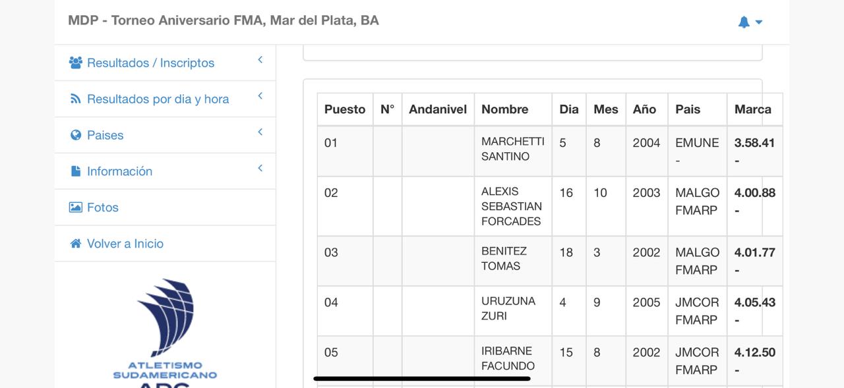Expand the Resultados / Inscriptos chevron
The image size is (844, 388).
(260, 60)
